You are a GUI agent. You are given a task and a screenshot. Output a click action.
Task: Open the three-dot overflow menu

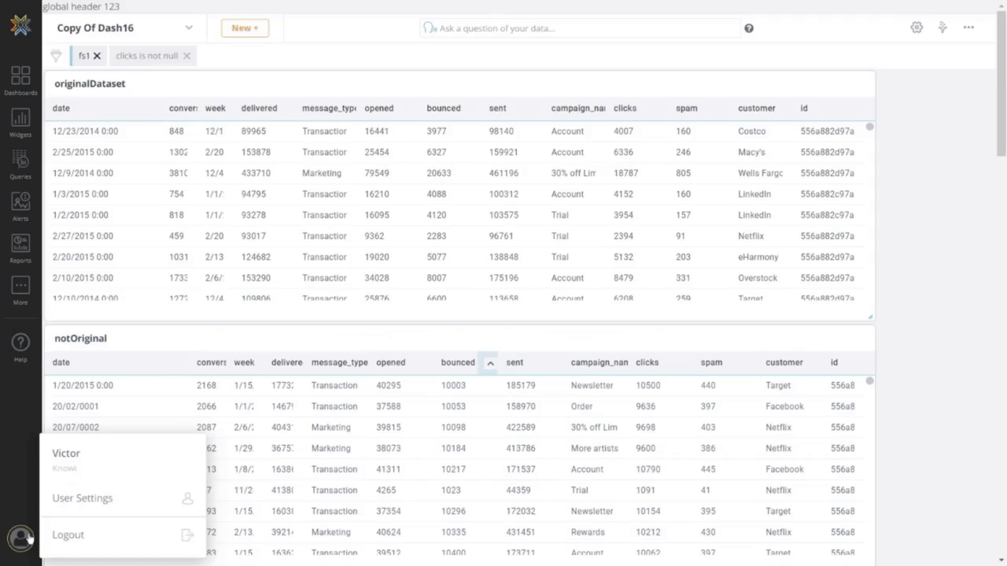(x=968, y=28)
